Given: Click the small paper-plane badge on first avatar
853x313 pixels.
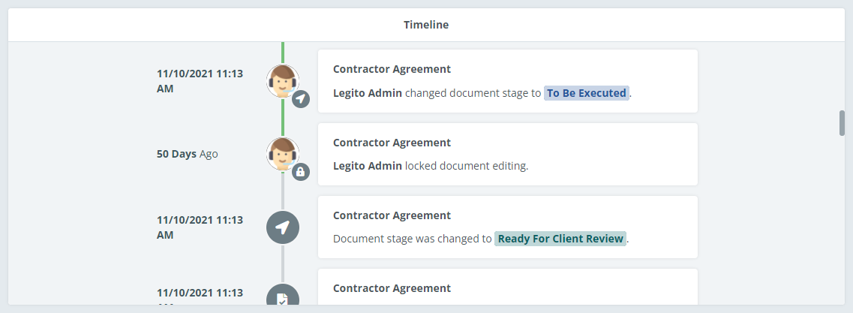Looking at the screenshot, I should click(x=301, y=99).
